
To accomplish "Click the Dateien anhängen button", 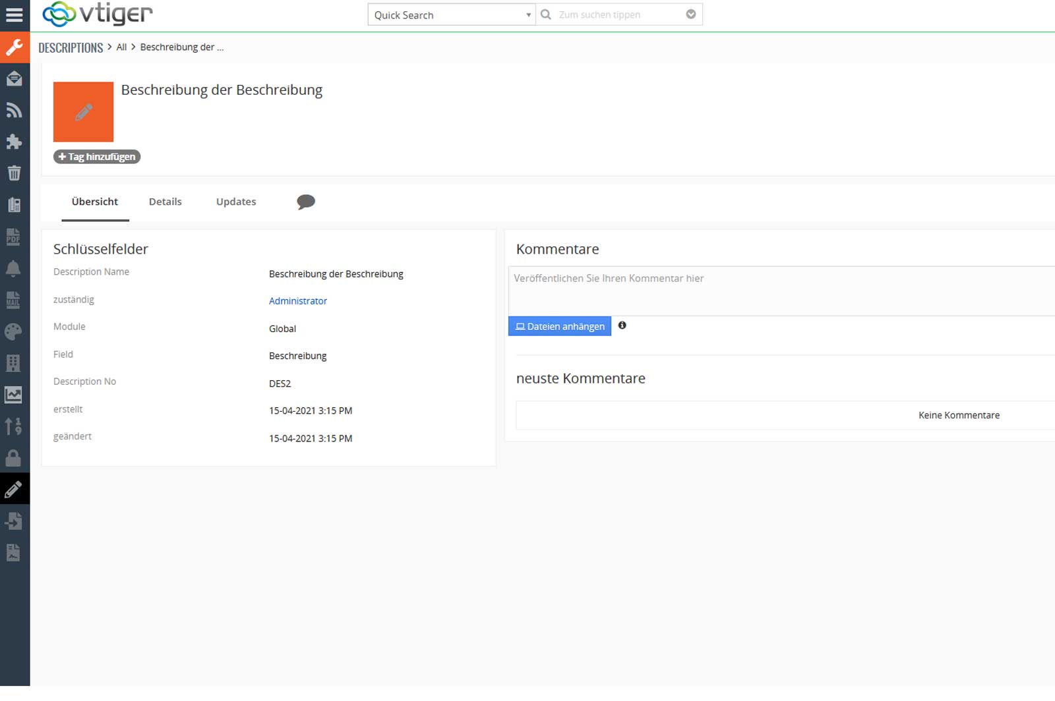I will (x=560, y=326).
